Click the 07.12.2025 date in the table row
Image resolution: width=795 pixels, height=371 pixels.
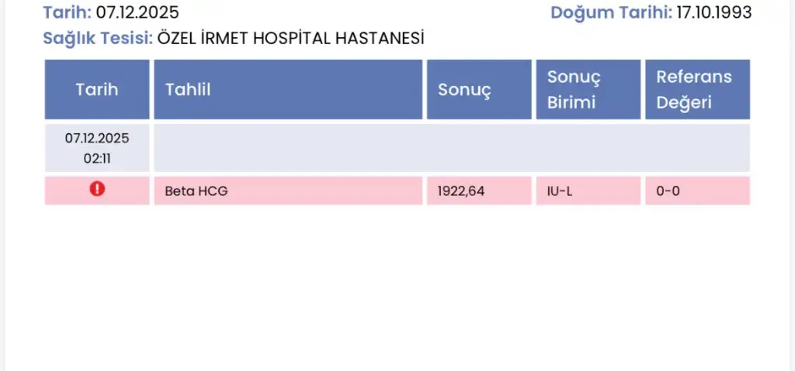[x=97, y=139]
